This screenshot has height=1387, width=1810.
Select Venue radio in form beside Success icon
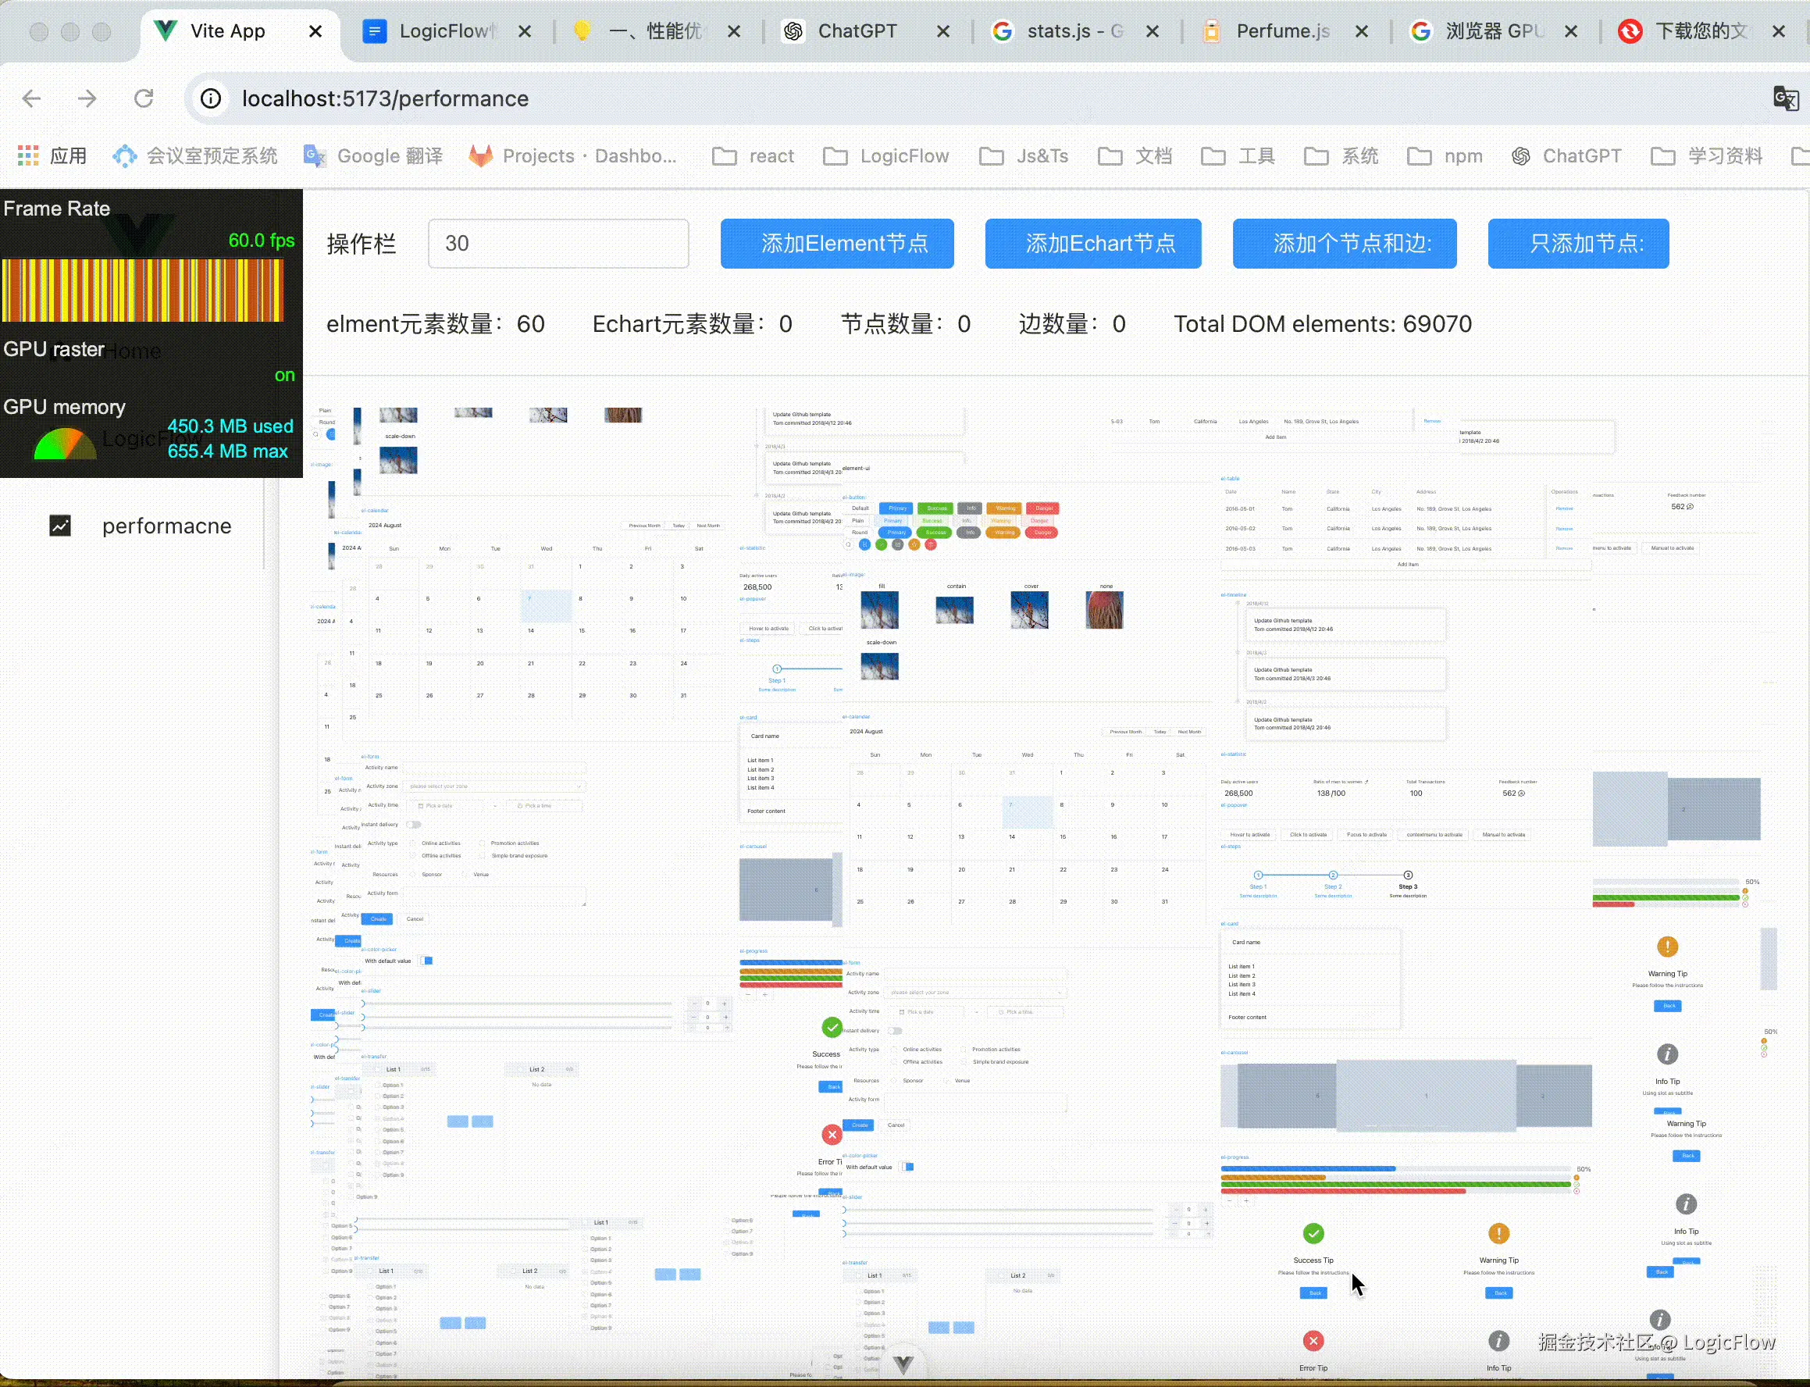(x=946, y=1081)
